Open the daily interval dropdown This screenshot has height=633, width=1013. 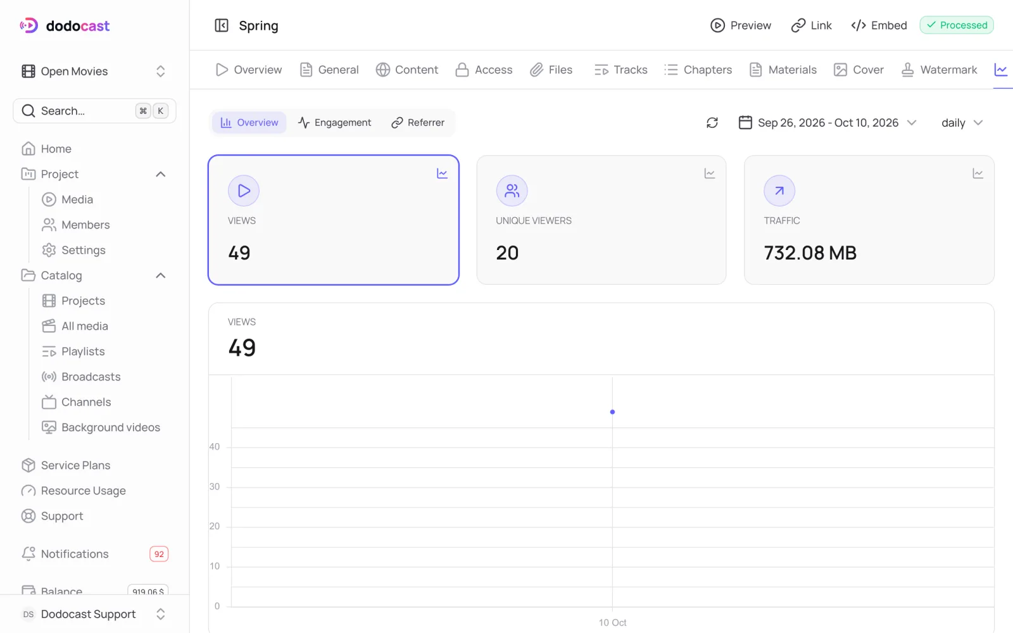pyautogui.click(x=962, y=123)
